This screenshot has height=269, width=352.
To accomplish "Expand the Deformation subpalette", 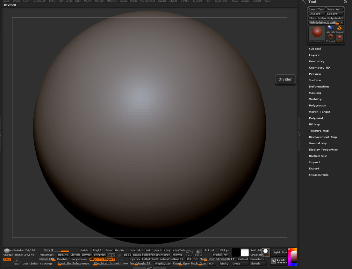I will pyautogui.click(x=319, y=87).
